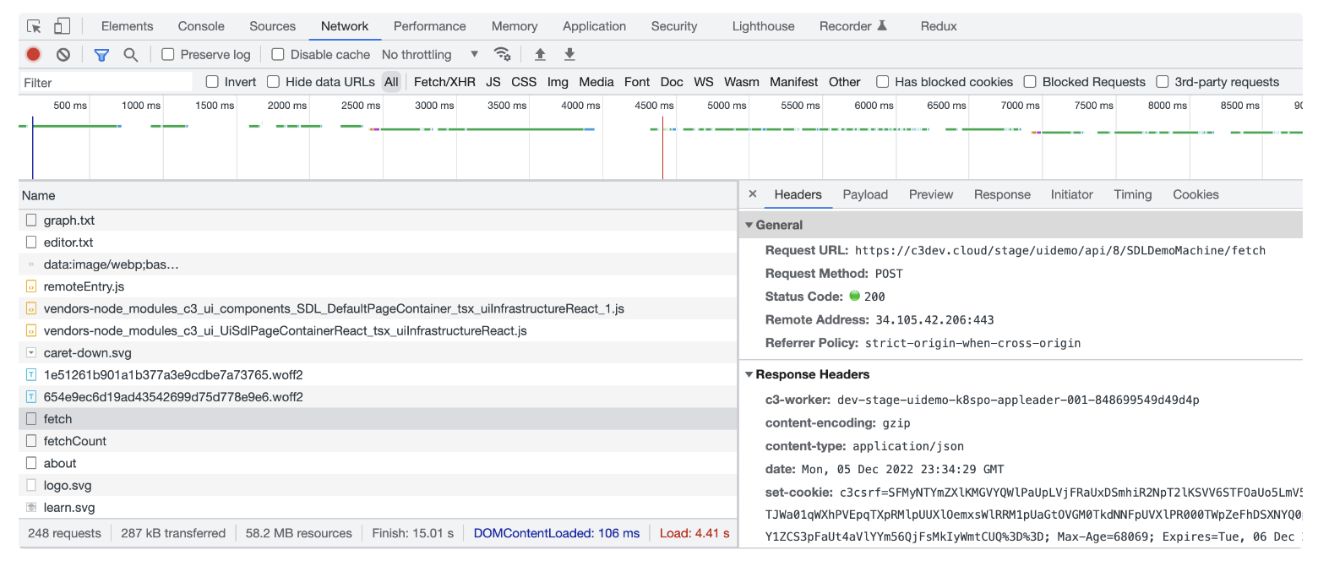Click the export HAR download icon
Screen dimensions: 1318x561
[x=569, y=55]
